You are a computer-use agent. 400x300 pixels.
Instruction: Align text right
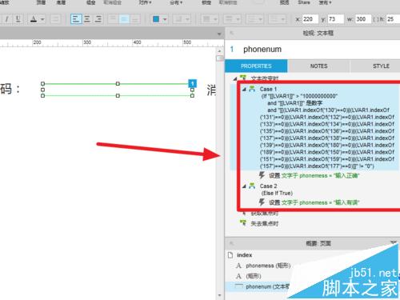[98, 19]
